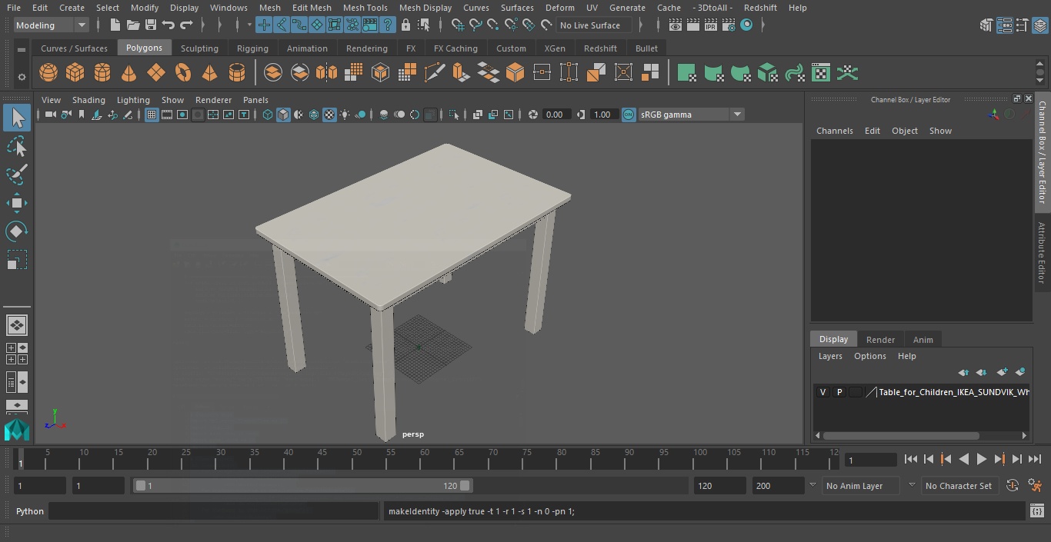Play the animation forwards
1051x542 pixels.
tap(981, 459)
